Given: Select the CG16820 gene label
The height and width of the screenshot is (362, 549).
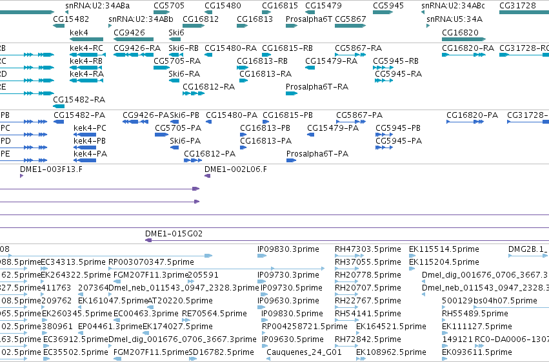Looking at the screenshot, I should (x=460, y=32).
